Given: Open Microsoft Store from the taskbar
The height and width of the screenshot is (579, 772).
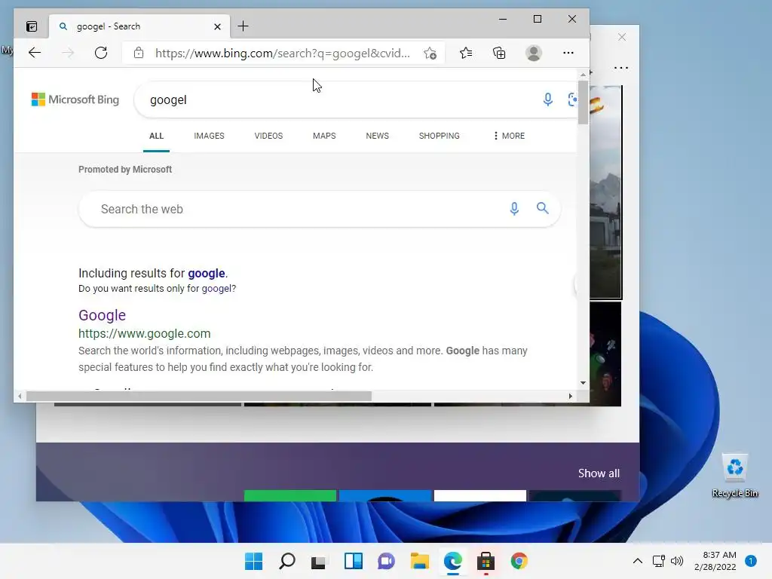Looking at the screenshot, I should 486,561.
